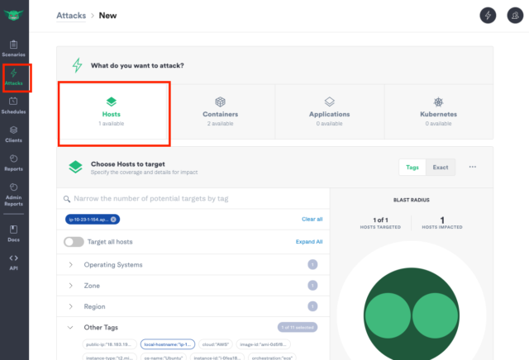Click the lightning bolt button in top bar
529x360 pixels.
pyautogui.click(x=488, y=16)
